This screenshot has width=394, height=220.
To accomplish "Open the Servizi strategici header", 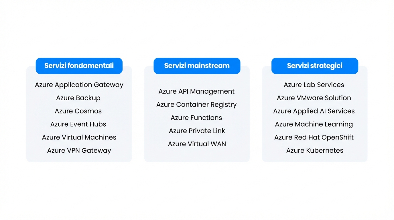I will 315,66.
